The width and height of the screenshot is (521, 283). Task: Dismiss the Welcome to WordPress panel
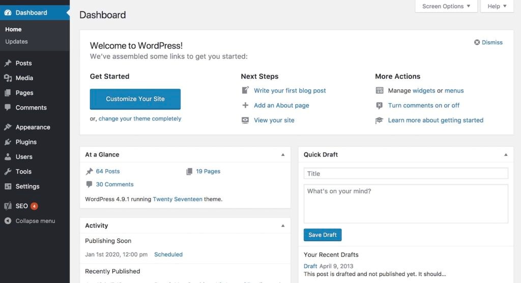tap(488, 43)
